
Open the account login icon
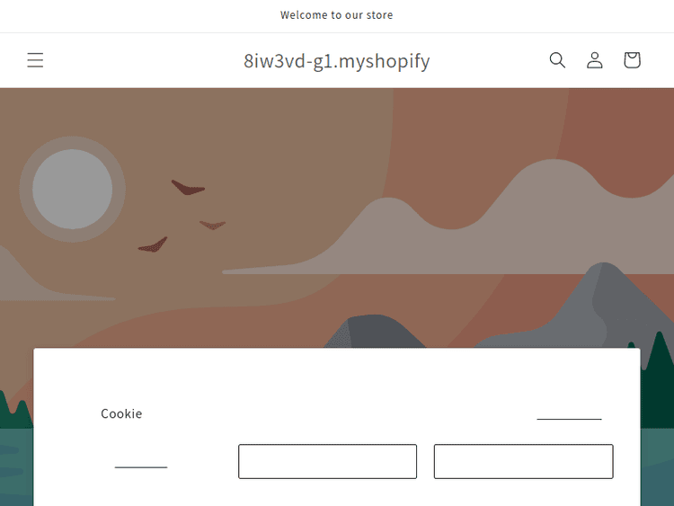coord(595,60)
